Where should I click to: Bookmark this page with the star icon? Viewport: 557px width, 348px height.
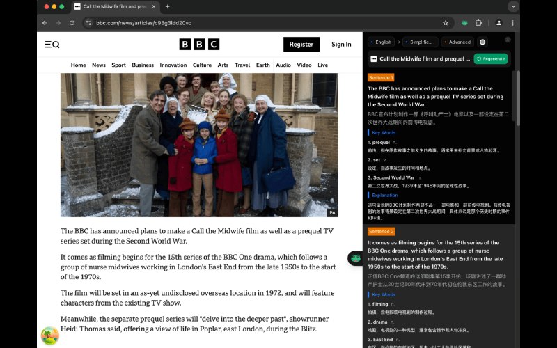(x=446, y=23)
